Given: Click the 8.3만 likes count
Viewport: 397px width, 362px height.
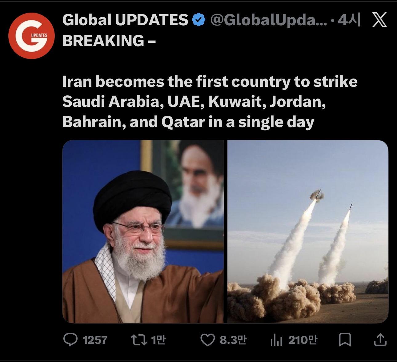Looking at the screenshot, I should tap(233, 340).
